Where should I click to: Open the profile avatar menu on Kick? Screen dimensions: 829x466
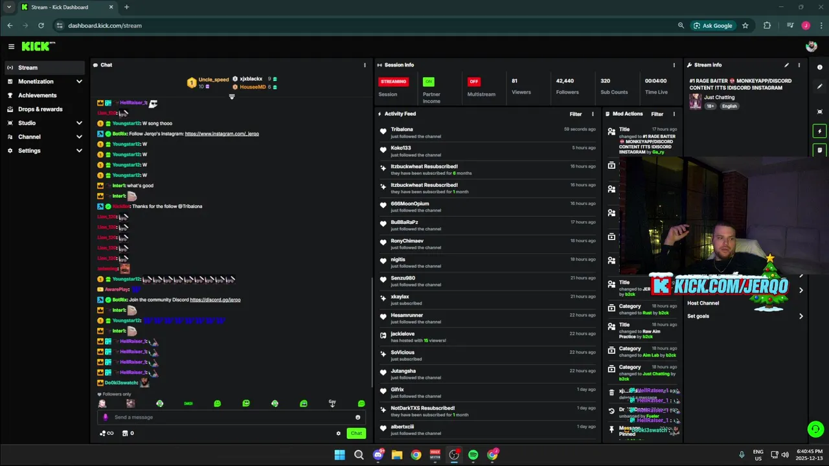pos(811,47)
